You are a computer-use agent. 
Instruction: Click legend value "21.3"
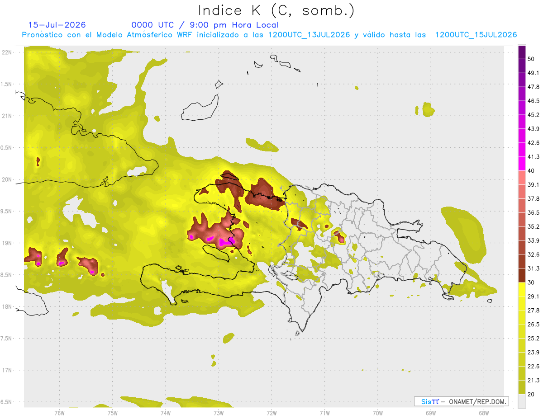[x=533, y=380]
